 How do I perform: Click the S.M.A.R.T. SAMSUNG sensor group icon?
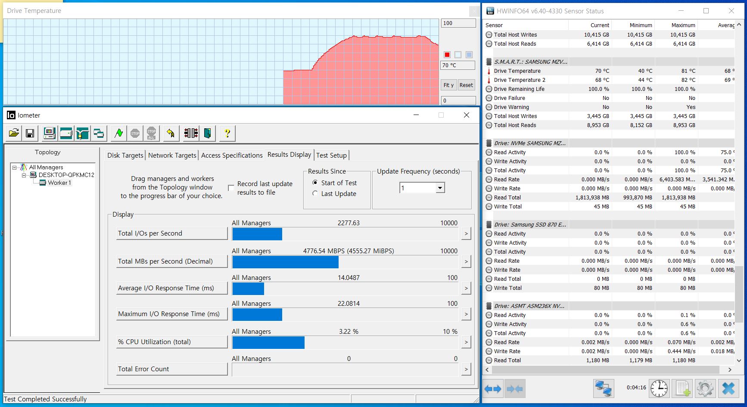coord(489,62)
